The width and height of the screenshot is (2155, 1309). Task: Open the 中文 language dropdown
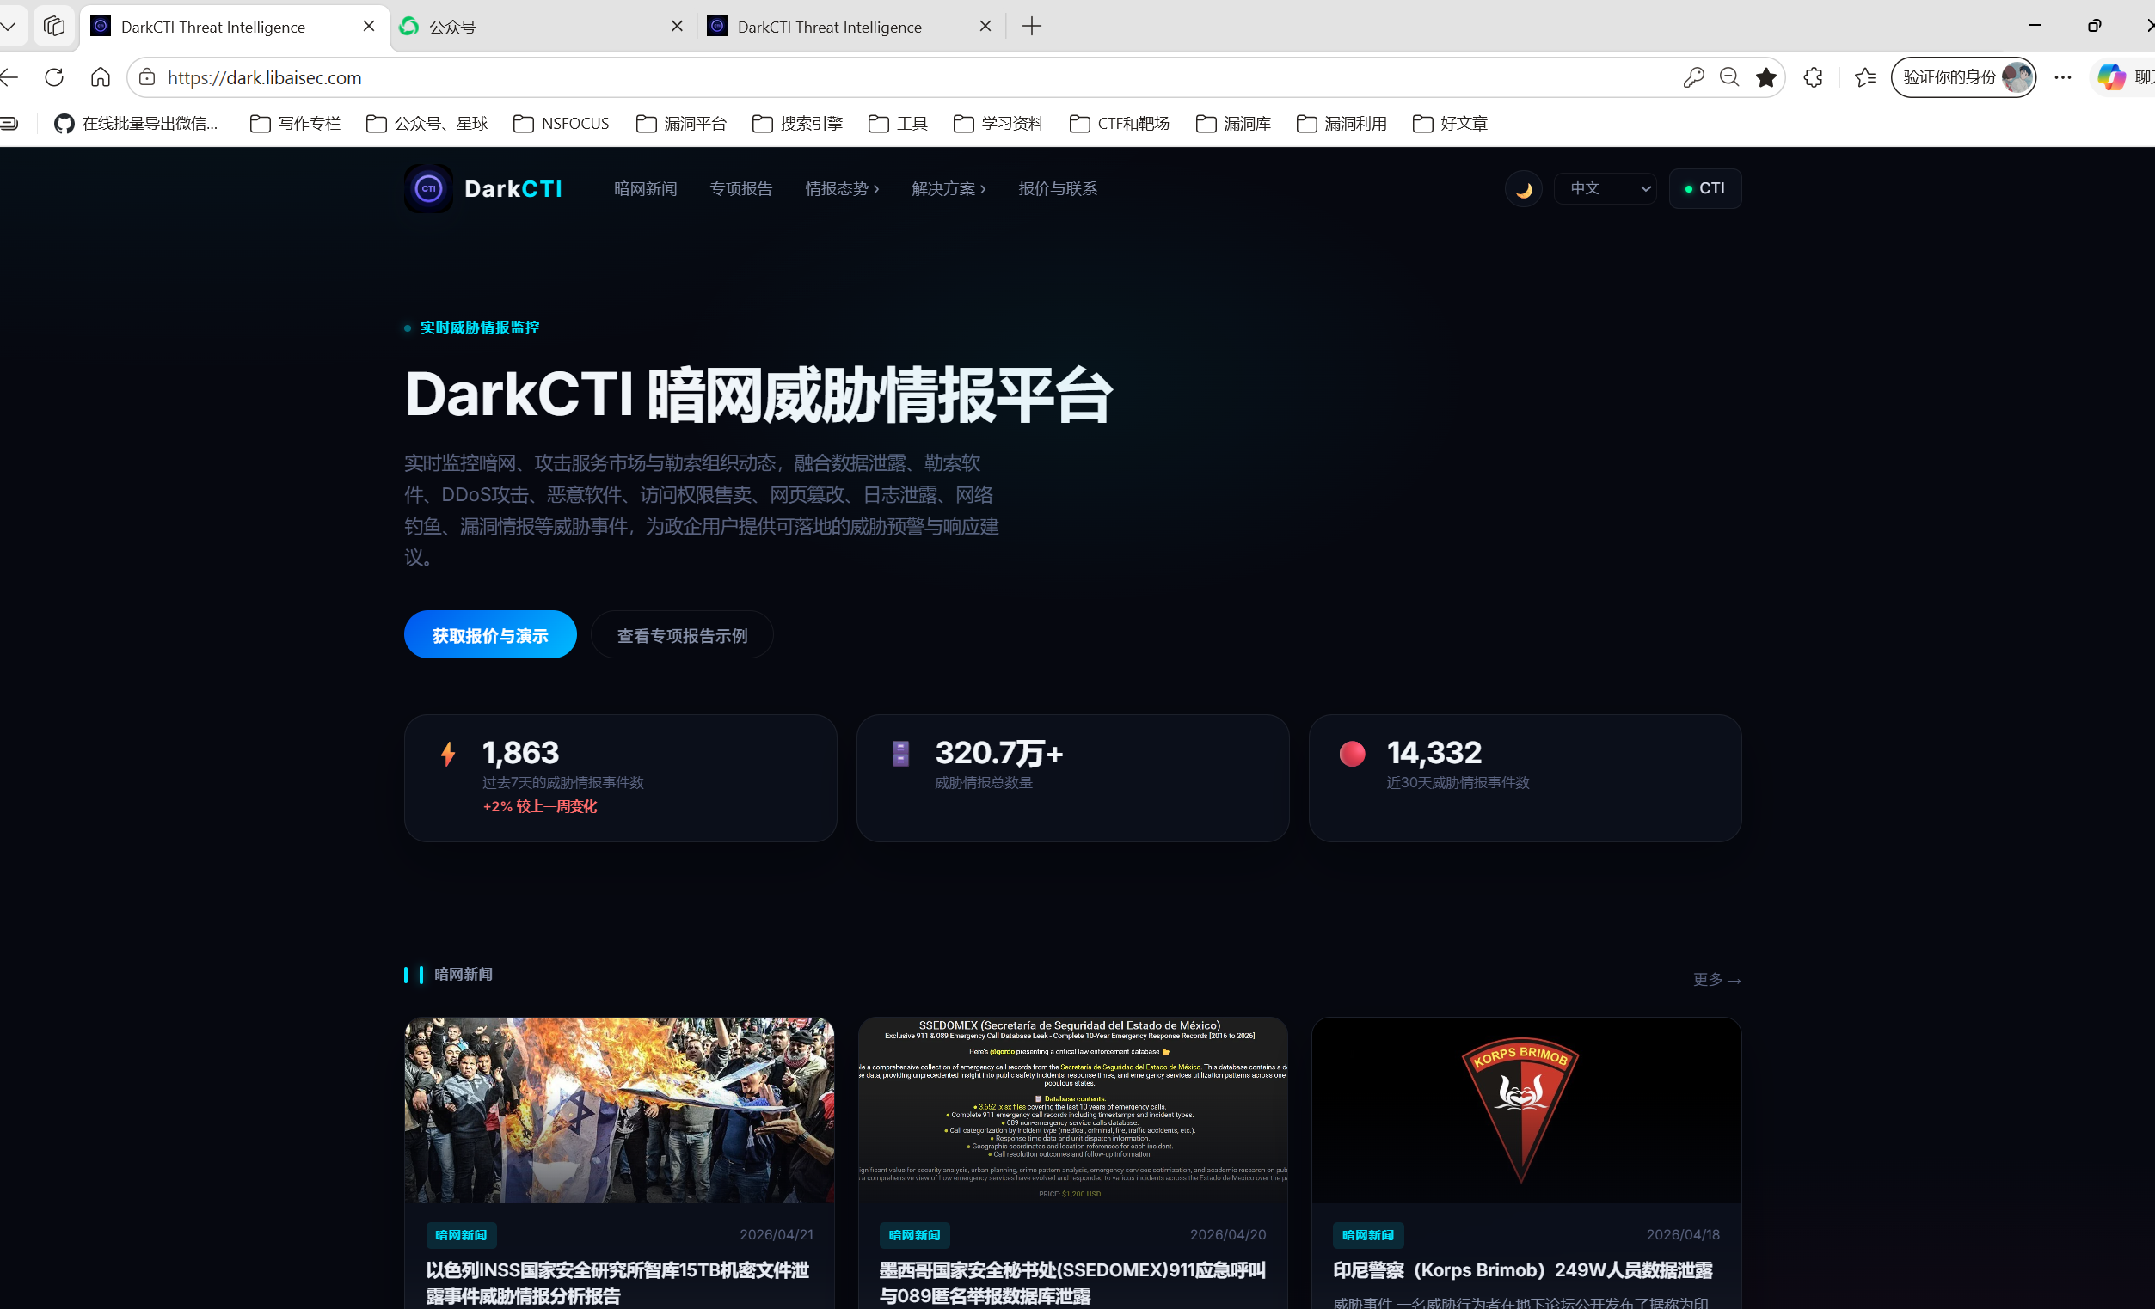coord(1606,188)
